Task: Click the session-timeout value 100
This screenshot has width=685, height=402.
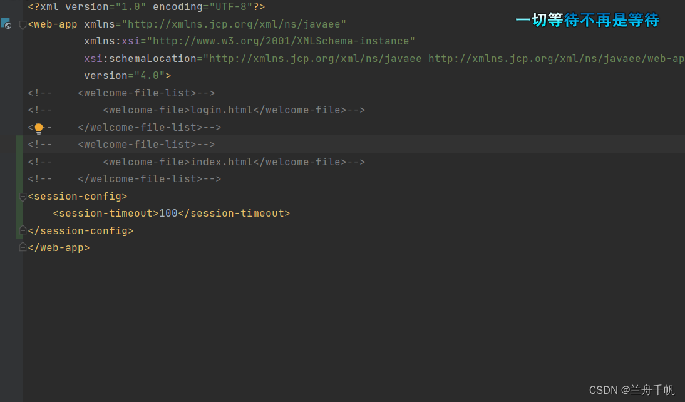Action: (x=168, y=214)
